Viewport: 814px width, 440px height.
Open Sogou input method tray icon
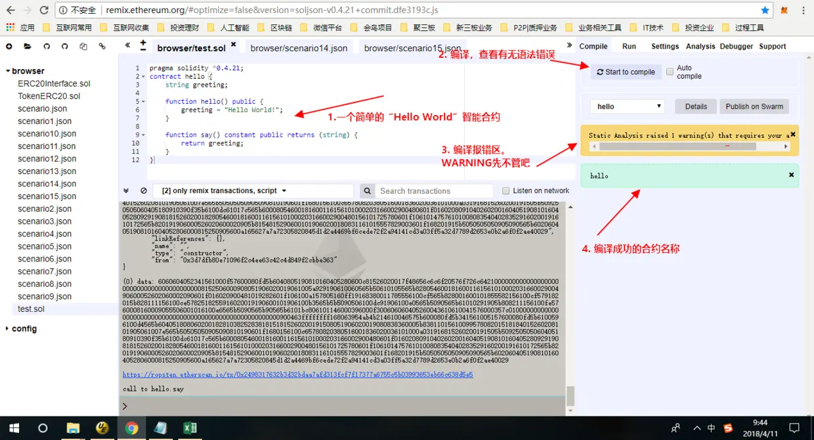[x=728, y=428]
